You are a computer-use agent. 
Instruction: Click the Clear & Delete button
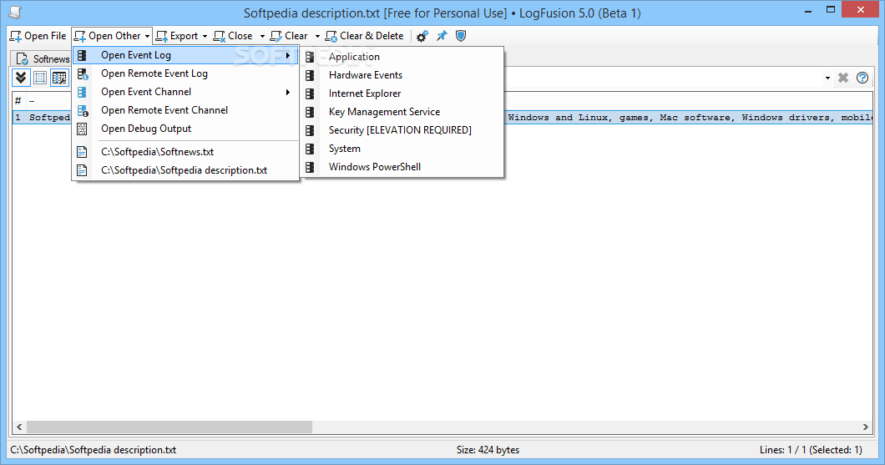(365, 36)
